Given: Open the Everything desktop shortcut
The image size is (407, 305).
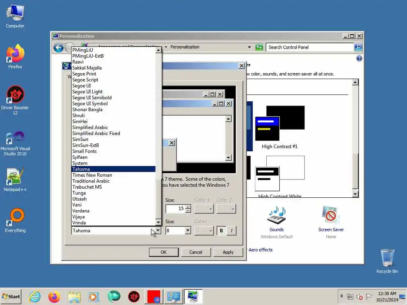Looking at the screenshot, I should click(x=15, y=220).
